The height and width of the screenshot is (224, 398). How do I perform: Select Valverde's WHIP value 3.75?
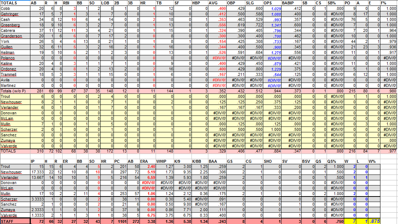pyautogui.click(x=165, y=215)
